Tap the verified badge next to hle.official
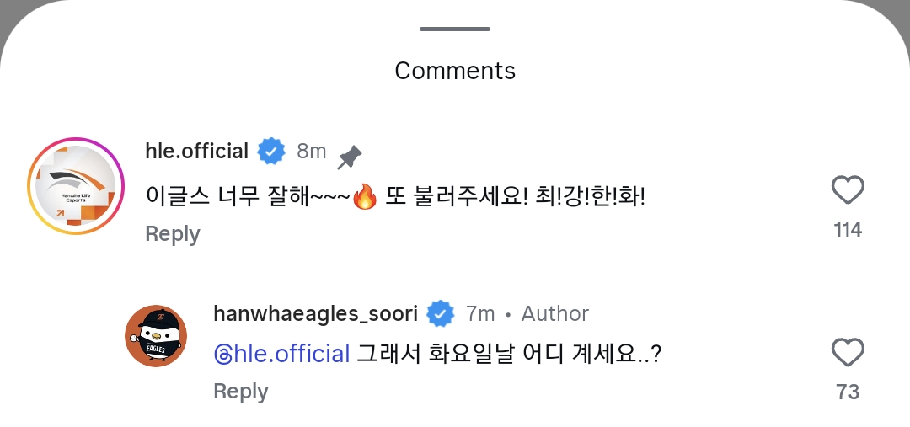This screenshot has width=910, height=427. [x=271, y=152]
